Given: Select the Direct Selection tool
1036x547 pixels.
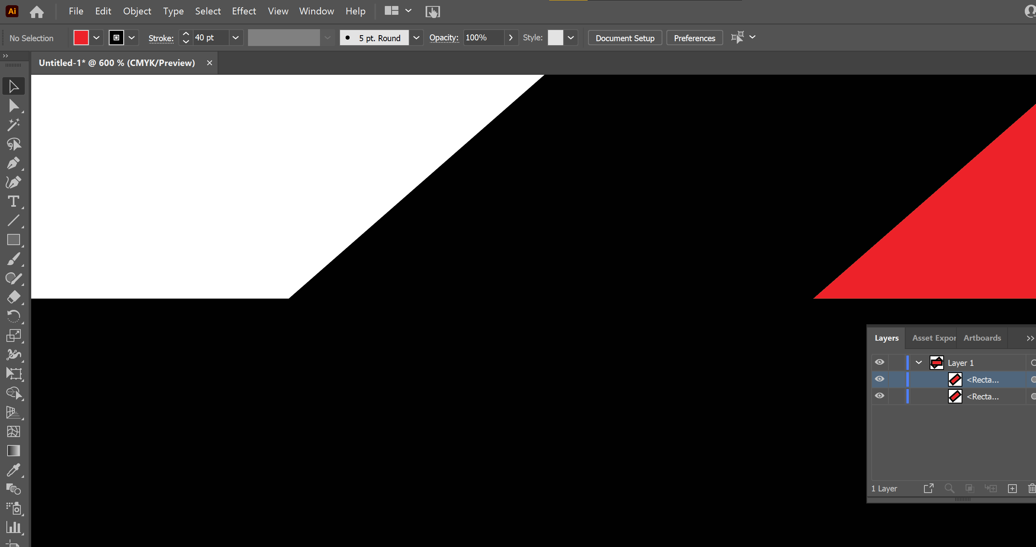Looking at the screenshot, I should click(x=13, y=106).
